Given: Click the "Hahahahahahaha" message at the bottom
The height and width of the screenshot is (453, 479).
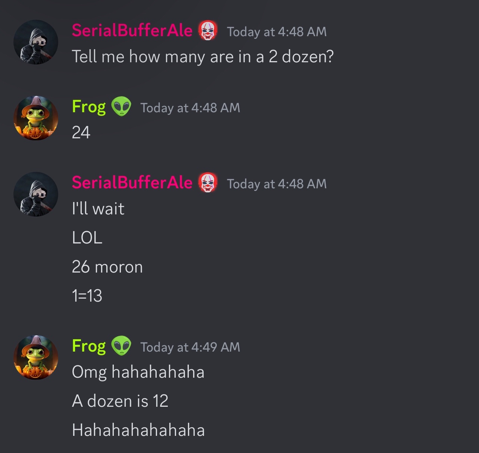Looking at the screenshot, I should [138, 430].
